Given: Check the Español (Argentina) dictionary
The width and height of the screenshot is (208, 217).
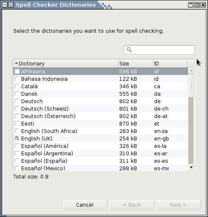Looking at the screenshot, I should [17, 153].
